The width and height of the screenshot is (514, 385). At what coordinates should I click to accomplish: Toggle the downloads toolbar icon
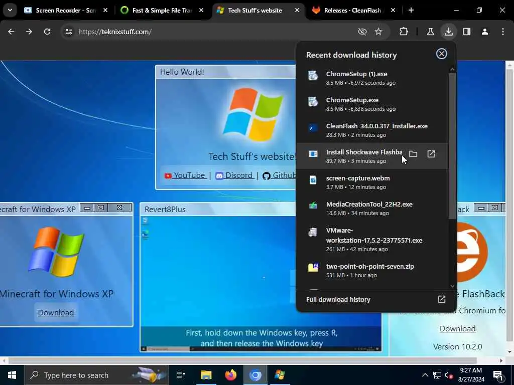tap(448, 32)
